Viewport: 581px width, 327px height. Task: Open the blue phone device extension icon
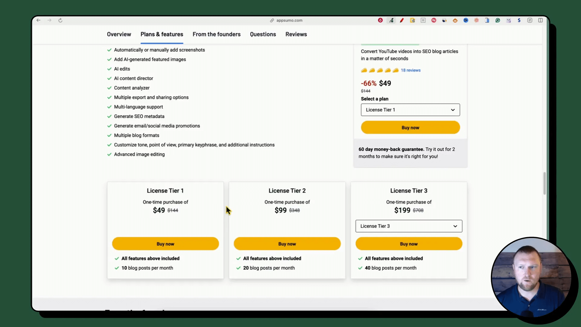487,20
